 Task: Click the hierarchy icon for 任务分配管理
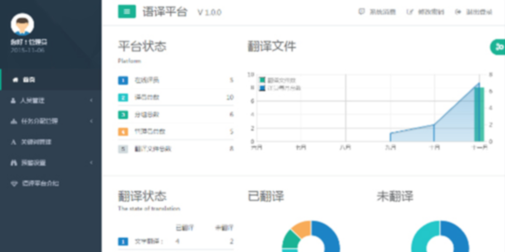[13, 121]
